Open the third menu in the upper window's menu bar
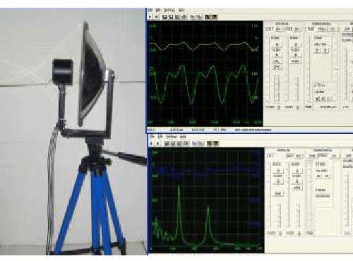Image resolution: width=353 pixels, height=261 pixels. click(169, 10)
